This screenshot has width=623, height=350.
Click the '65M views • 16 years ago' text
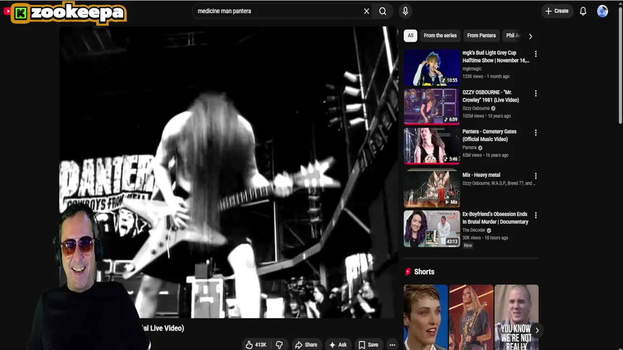485,155
